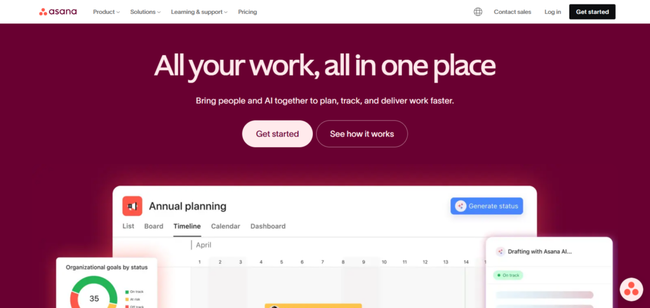Expand the Product dropdown menu
Viewport: 650px width, 308px height.
tap(106, 12)
